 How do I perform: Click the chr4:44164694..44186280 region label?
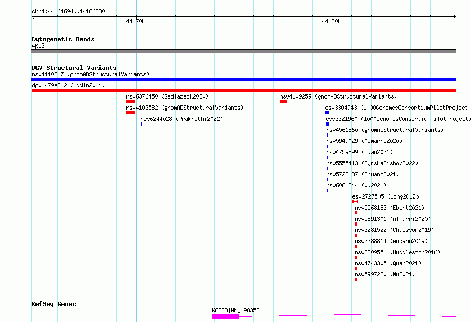68,11
